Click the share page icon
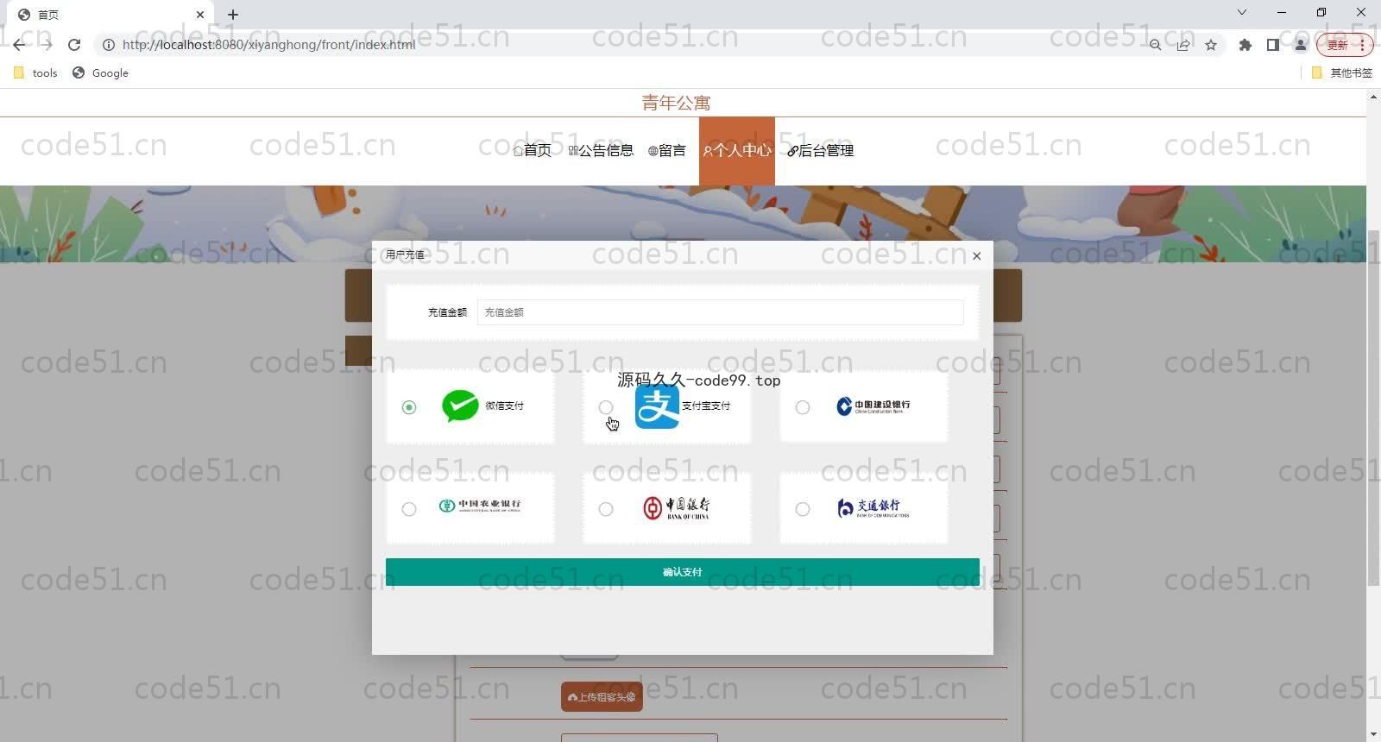1381x742 pixels. (x=1183, y=45)
